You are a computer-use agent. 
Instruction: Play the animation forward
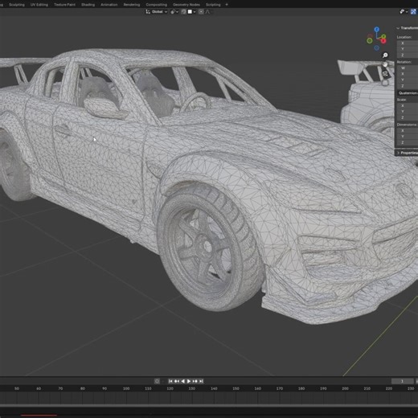[189, 381]
